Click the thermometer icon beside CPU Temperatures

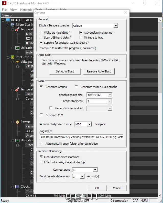tap(17, 89)
